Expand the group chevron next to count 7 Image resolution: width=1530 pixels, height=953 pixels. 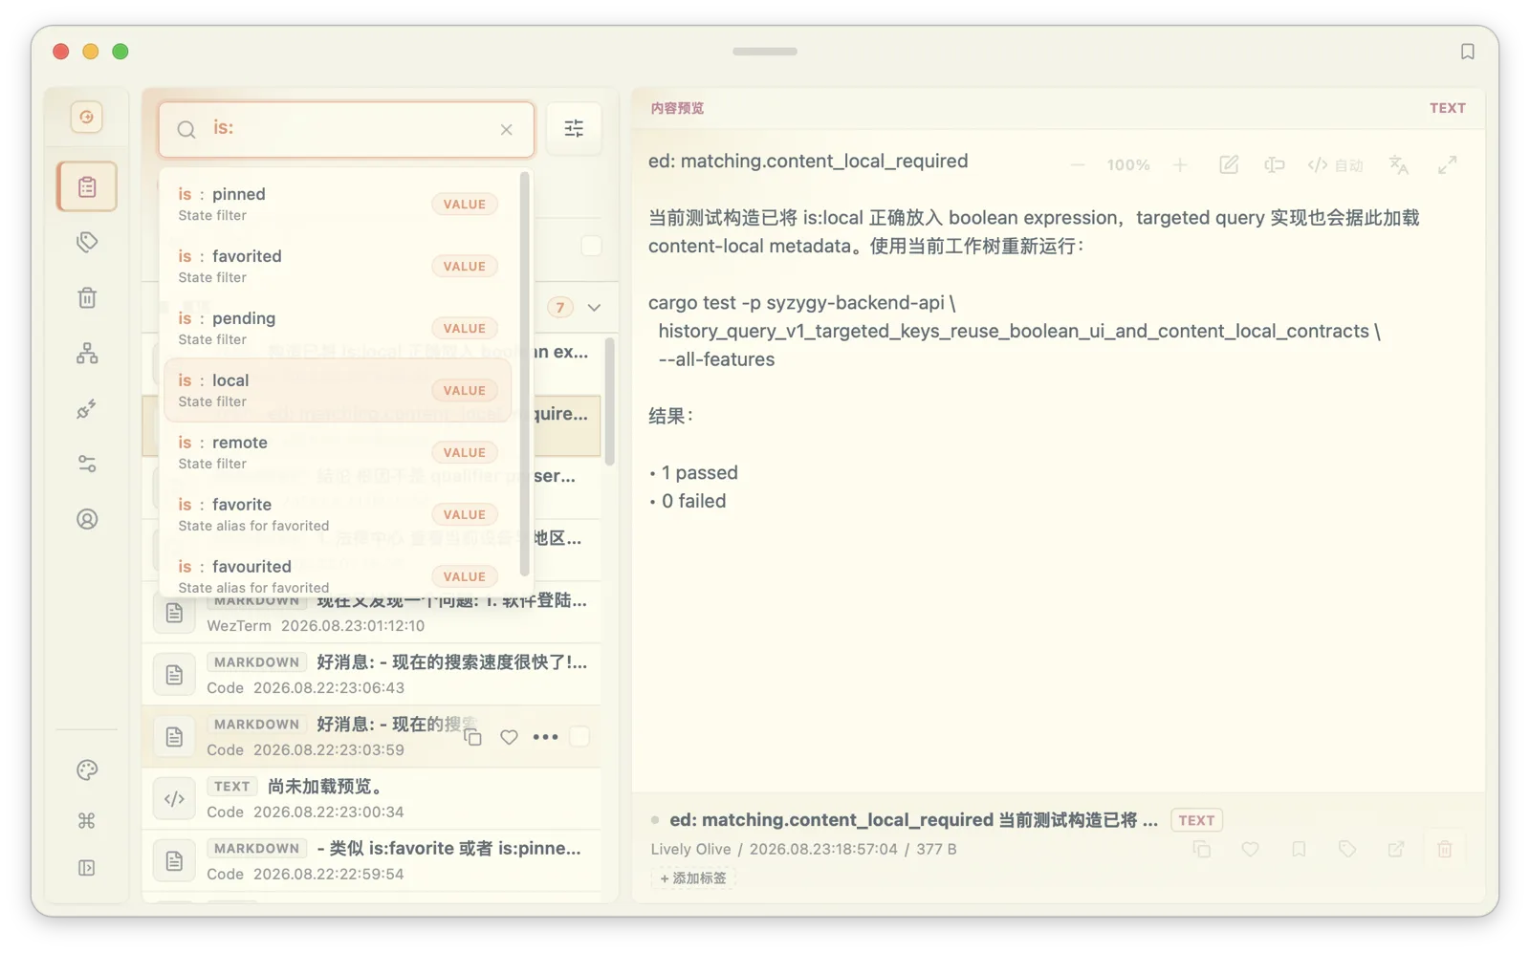coord(594,308)
